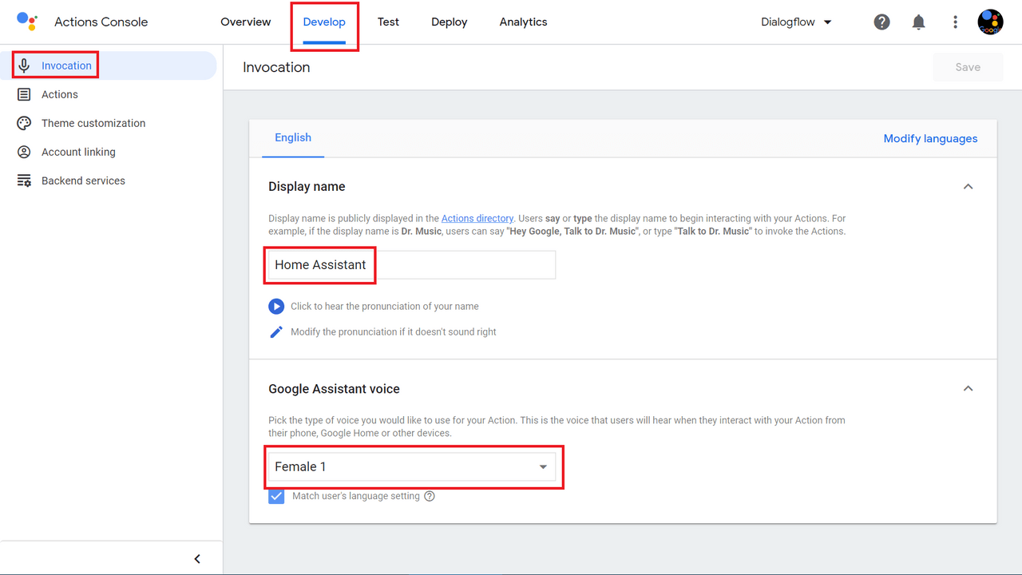
Task: Open the Dialogflow project dropdown
Action: [x=797, y=22]
